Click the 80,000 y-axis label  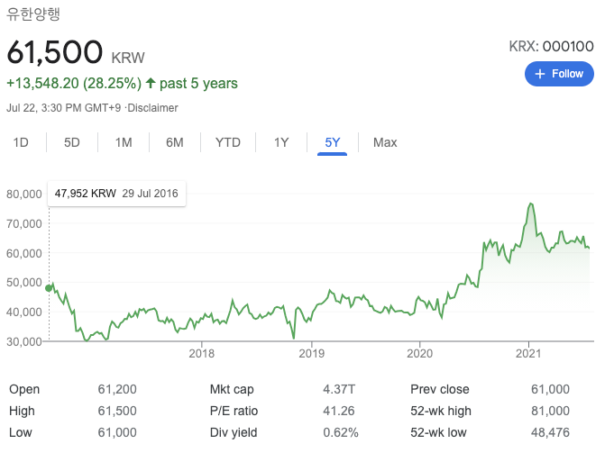click(x=23, y=194)
